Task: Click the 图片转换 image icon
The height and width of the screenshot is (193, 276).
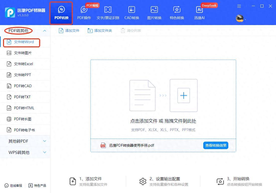Action: coord(154,10)
